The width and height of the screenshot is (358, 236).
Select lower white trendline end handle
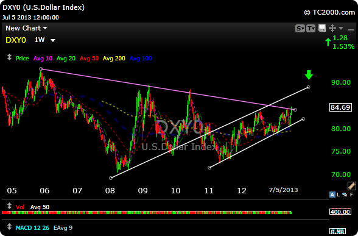tap(303, 119)
